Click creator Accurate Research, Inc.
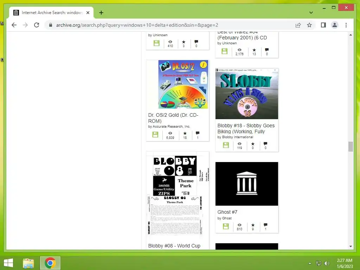 tap(171, 127)
